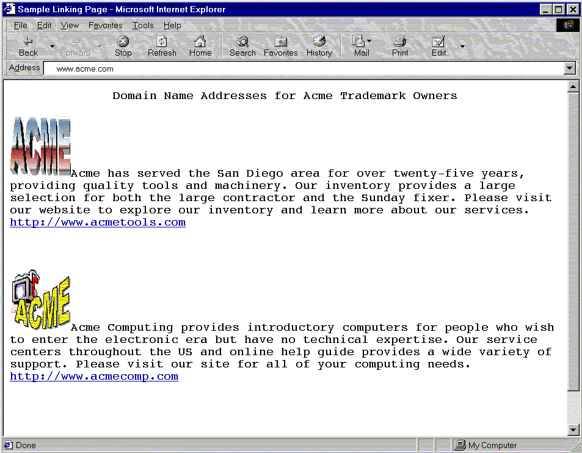582x453 pixels.
Task: Open the File menu
Action: point(20,25)
